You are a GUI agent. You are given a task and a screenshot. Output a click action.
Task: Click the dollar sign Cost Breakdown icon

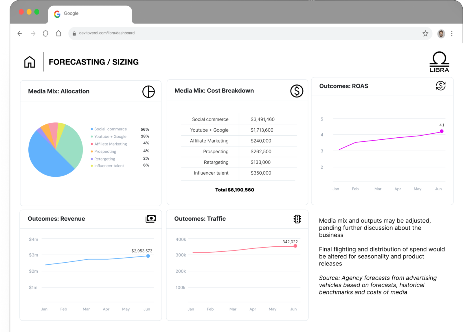pyautogui.click(x=297, y=91)
